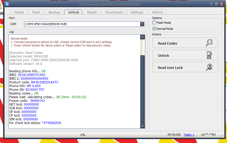Screen dimensions: 227x143
Task: Click the SUB lock code value
Action: click(31, 108)
